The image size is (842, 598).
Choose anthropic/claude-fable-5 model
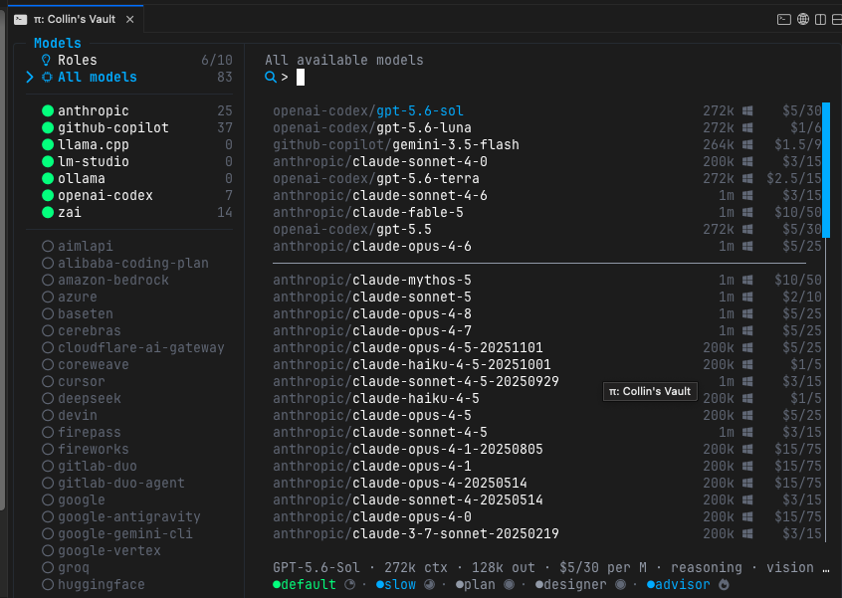point(546,213)
